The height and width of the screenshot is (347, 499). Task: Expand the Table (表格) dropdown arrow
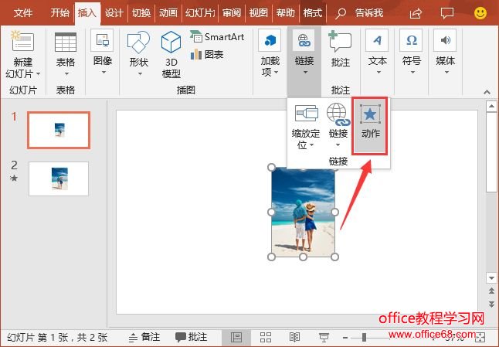(x=66, y=74)
